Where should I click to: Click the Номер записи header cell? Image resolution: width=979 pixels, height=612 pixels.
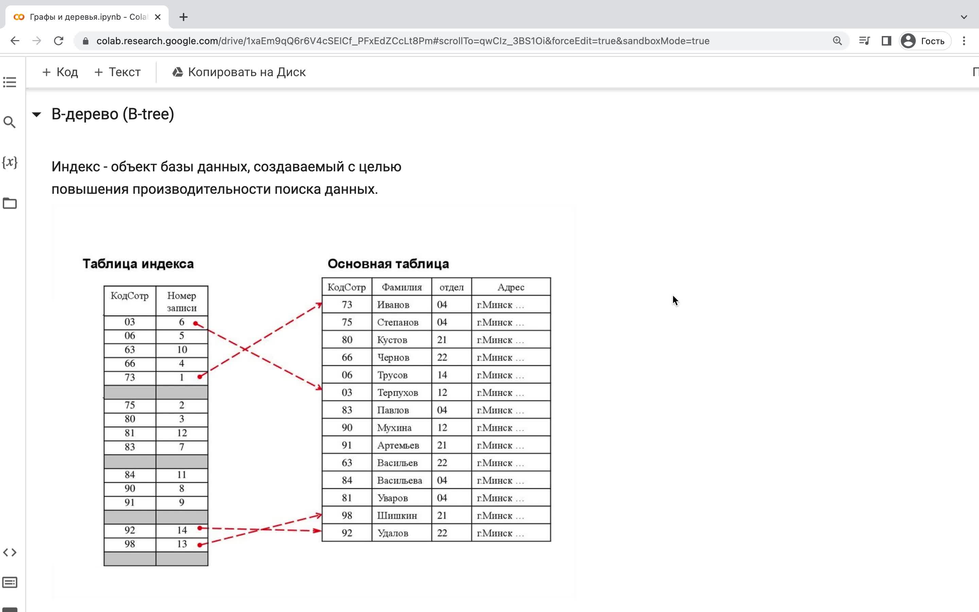182,301
